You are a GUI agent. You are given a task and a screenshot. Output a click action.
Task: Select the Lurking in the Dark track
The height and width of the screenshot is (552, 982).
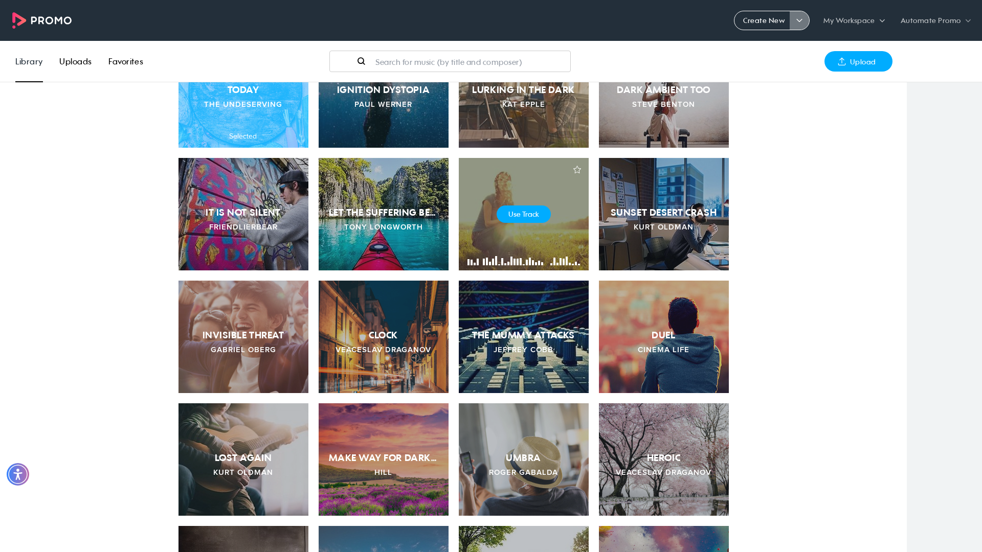tap(524, 114)
